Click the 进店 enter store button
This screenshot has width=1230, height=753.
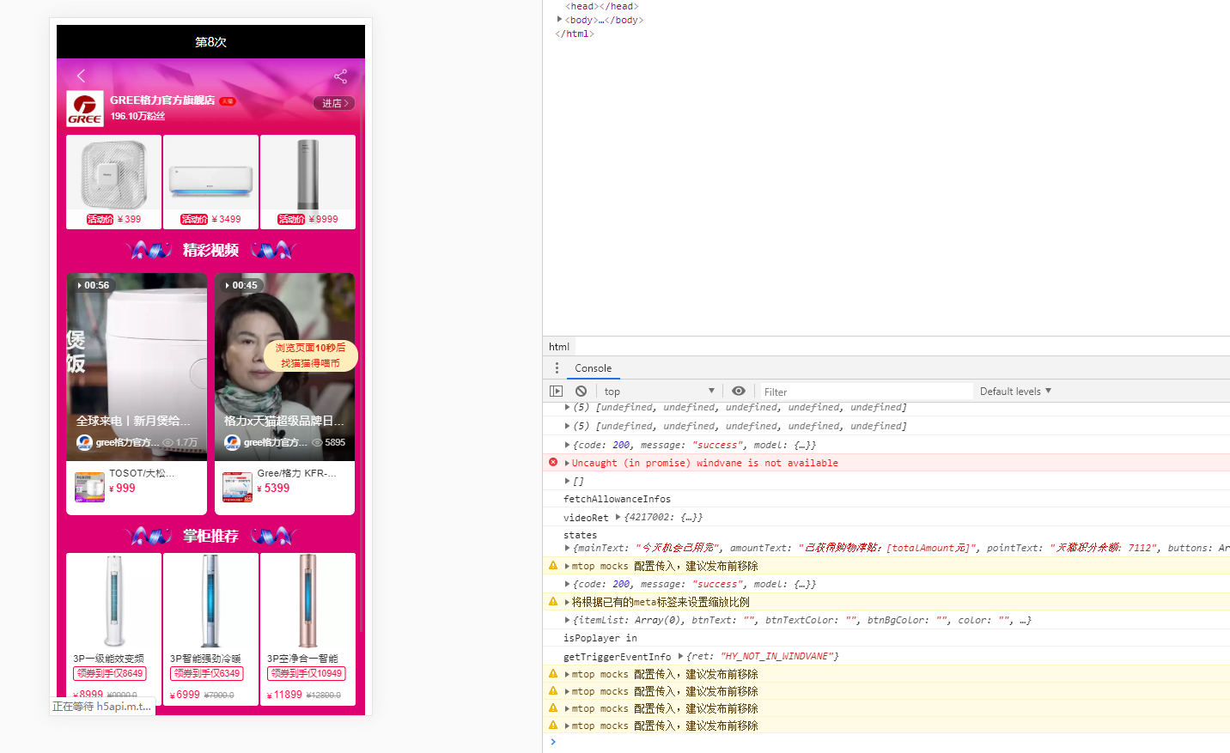334,103
